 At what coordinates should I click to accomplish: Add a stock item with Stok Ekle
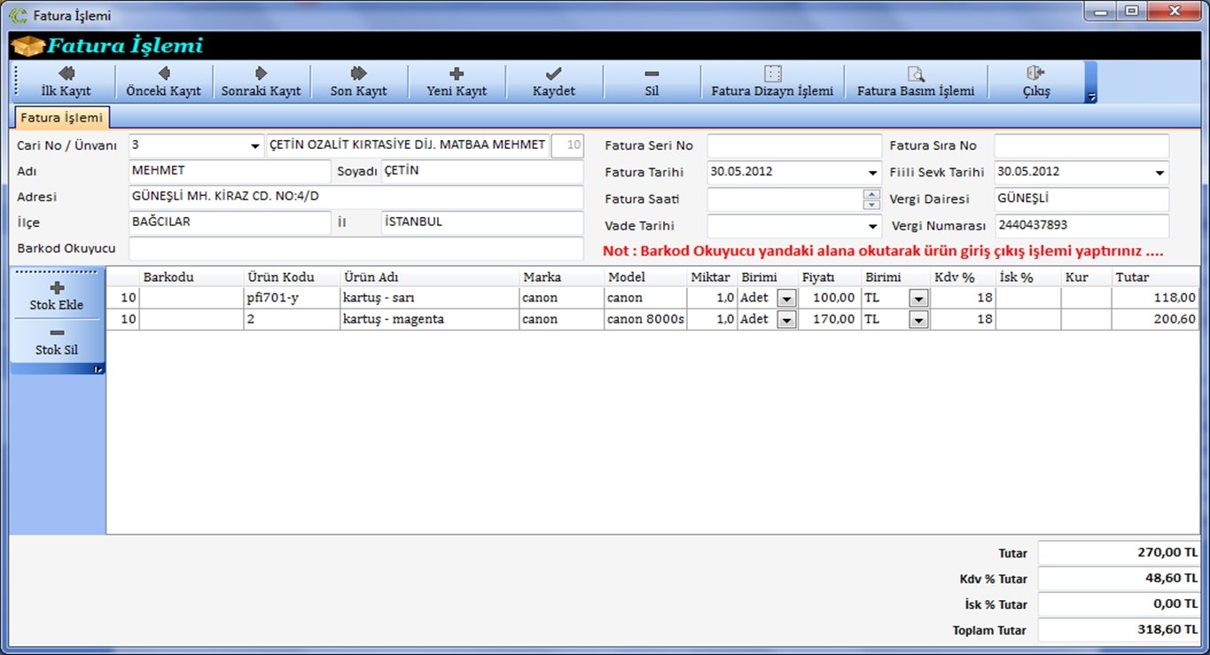coord(59,296)
